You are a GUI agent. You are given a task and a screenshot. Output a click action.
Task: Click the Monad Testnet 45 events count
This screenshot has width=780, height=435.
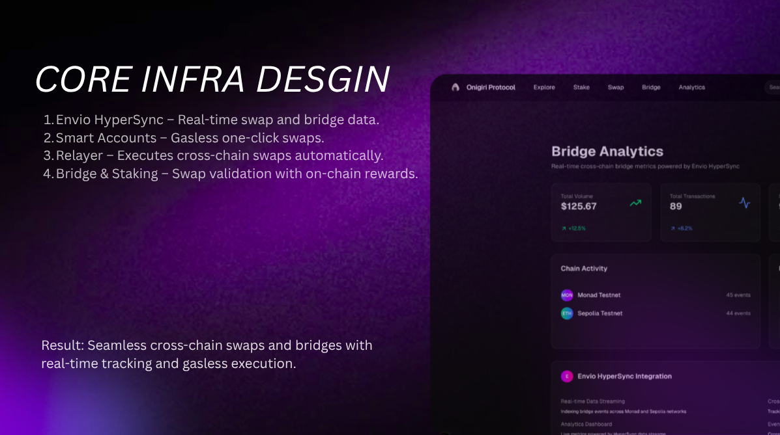(738, 295)
